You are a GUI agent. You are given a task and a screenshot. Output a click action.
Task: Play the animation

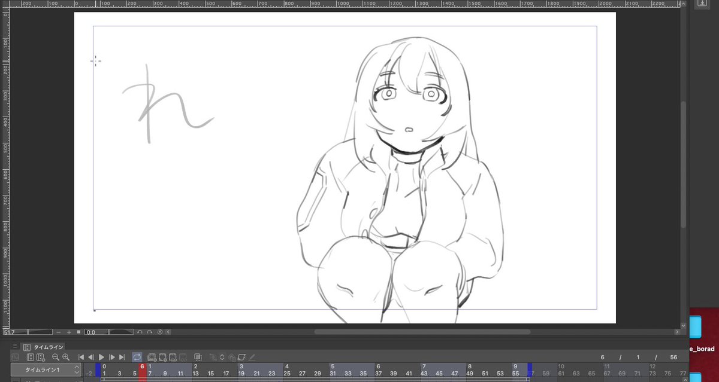[101, 357]
